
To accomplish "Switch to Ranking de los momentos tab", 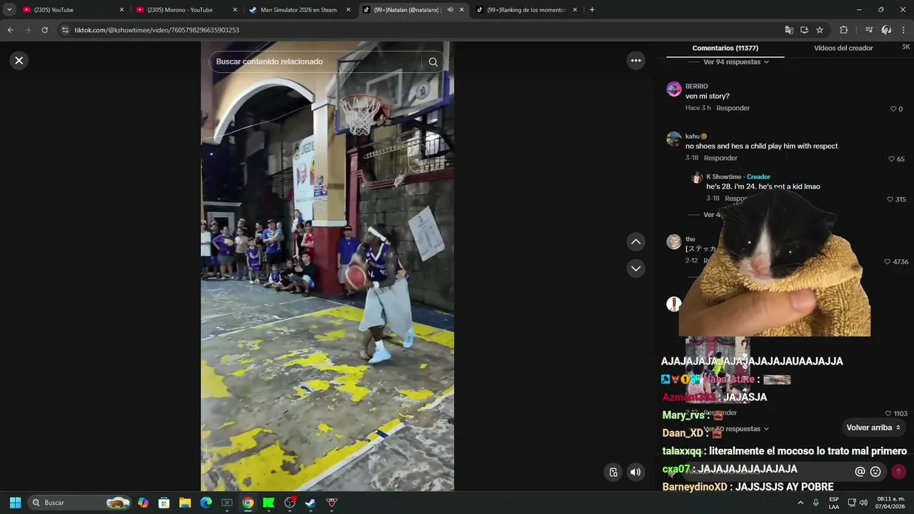I will click(526, 10).
